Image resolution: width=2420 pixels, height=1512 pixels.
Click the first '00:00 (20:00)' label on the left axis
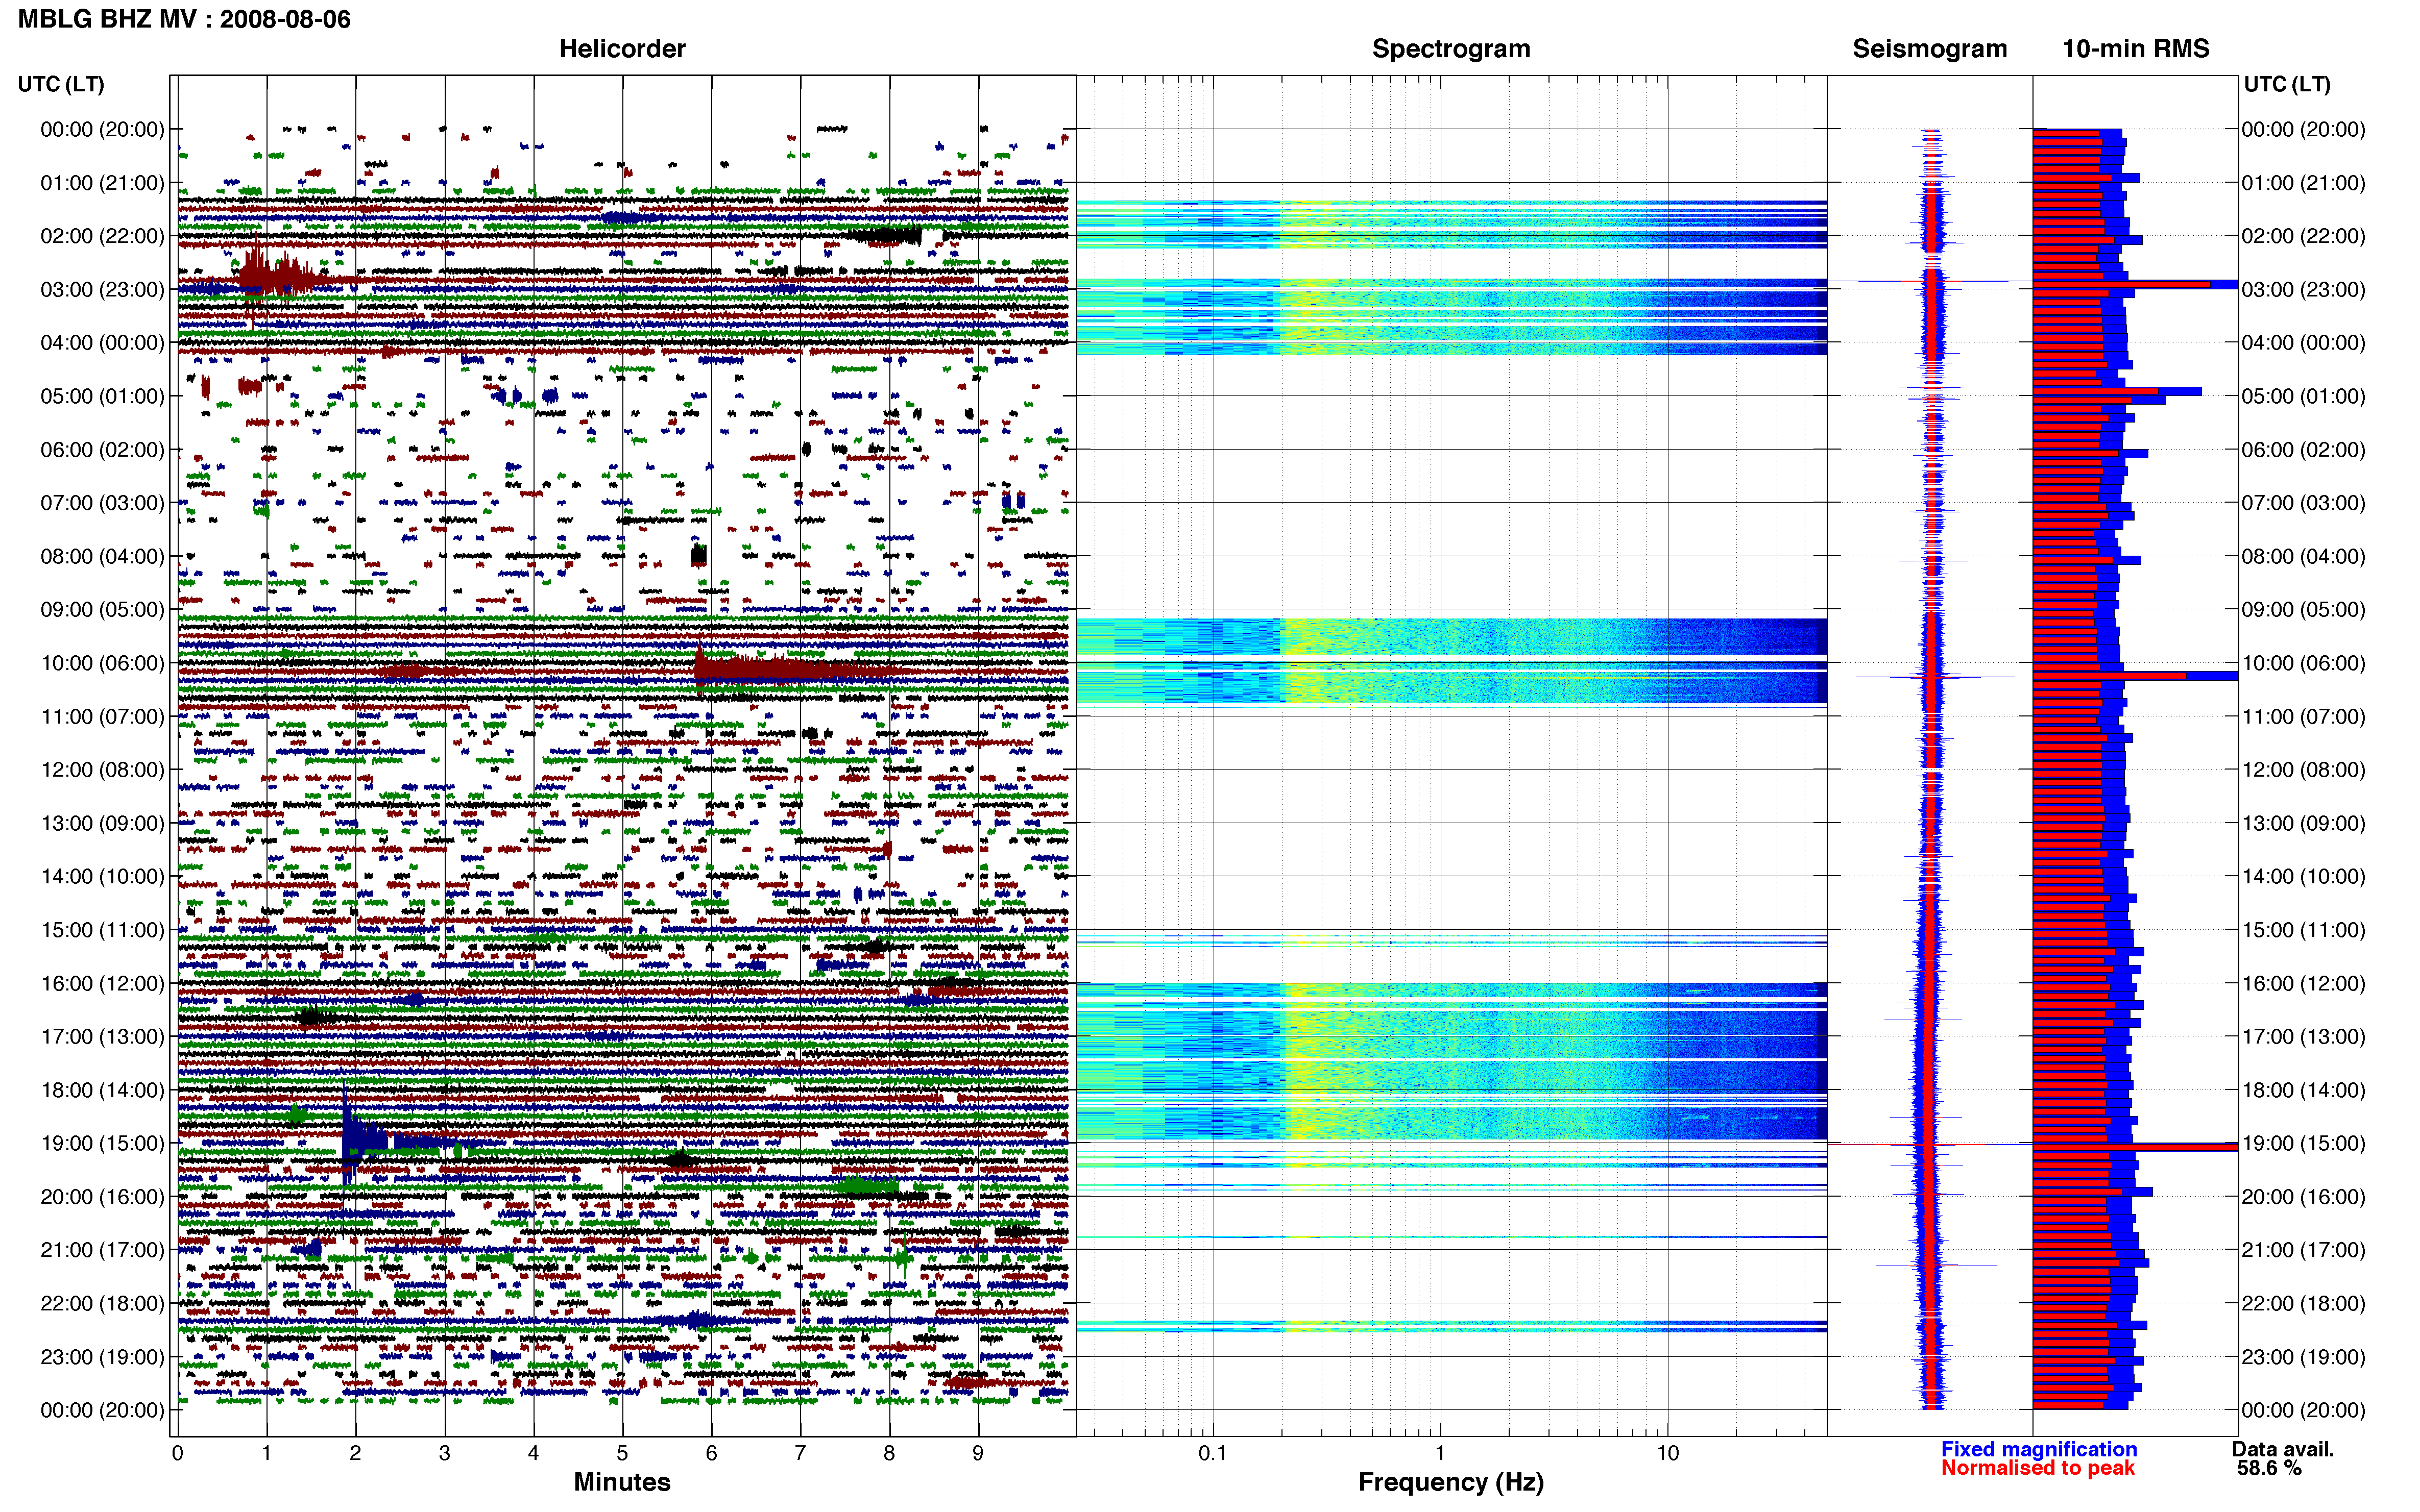102,129
